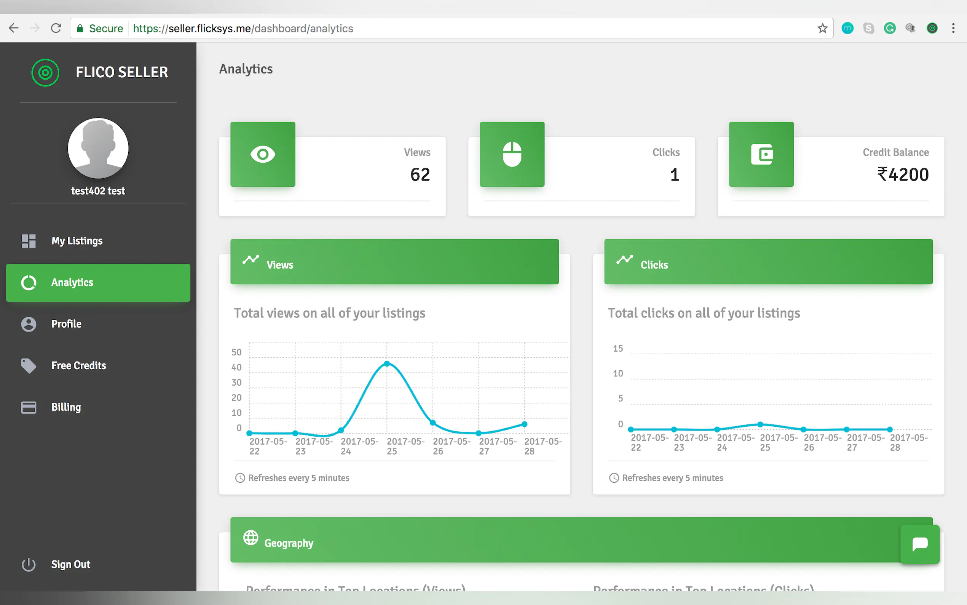The image size is (967, 605).
Task: Sign Out of the seller account
Action: coord(70,564)
